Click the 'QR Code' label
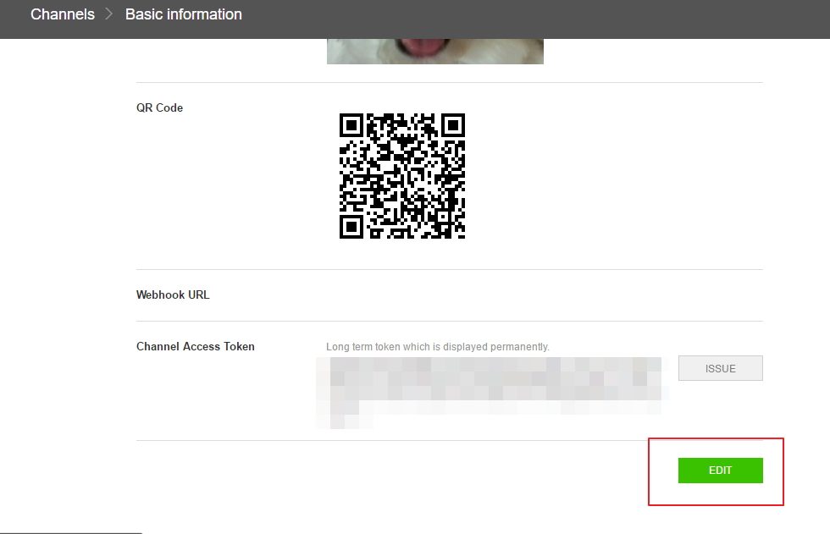 coord(159,107)
